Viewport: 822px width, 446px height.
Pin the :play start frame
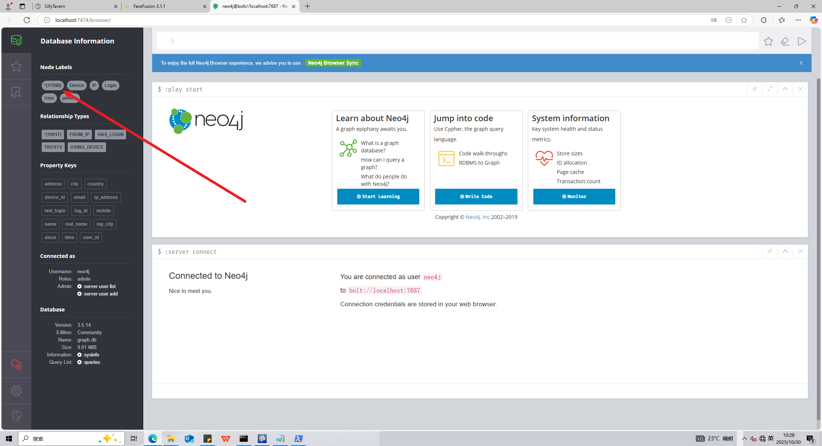[x=754, y=89]
